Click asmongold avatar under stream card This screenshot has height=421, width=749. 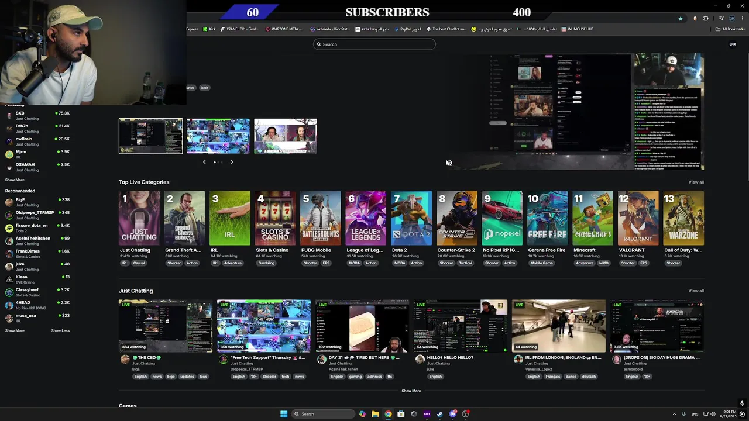(616, 360)
